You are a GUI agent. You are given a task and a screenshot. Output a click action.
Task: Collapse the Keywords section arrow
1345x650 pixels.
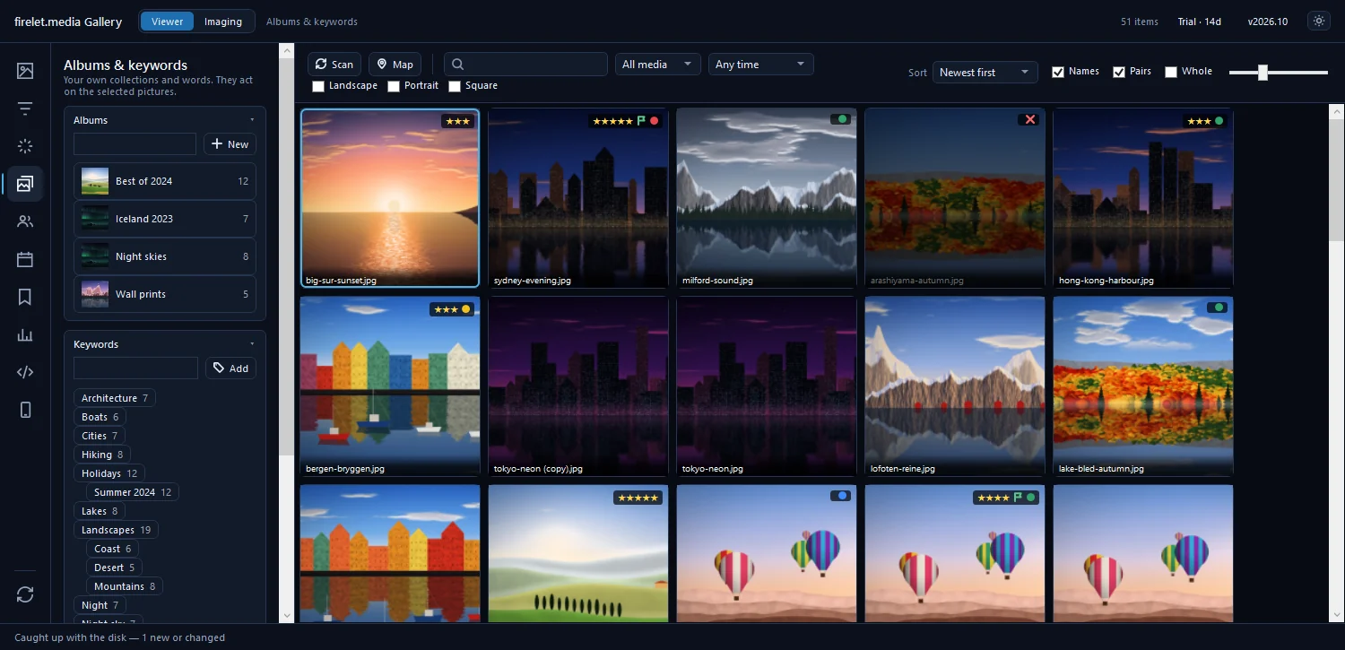(x=252, y=344)
